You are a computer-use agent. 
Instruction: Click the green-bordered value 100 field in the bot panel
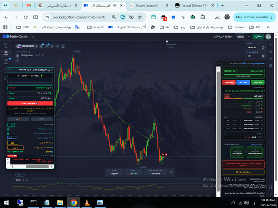(x=11, y=125)
